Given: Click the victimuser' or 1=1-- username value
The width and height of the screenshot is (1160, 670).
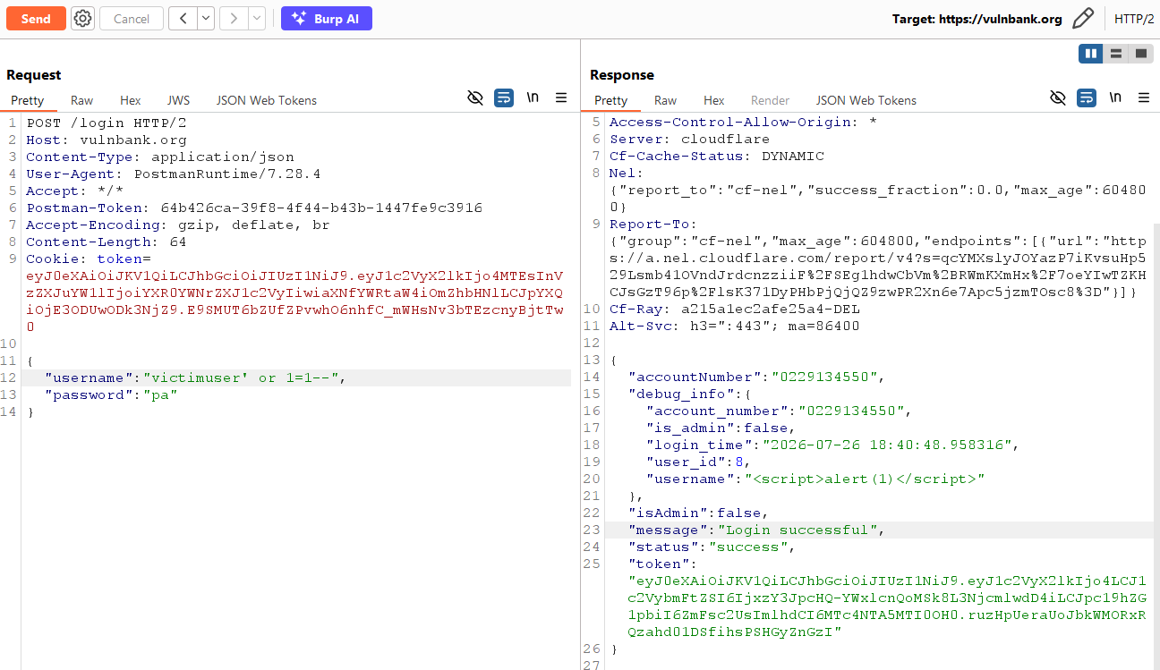Looking at the screenshot, I should click(241, 377).
